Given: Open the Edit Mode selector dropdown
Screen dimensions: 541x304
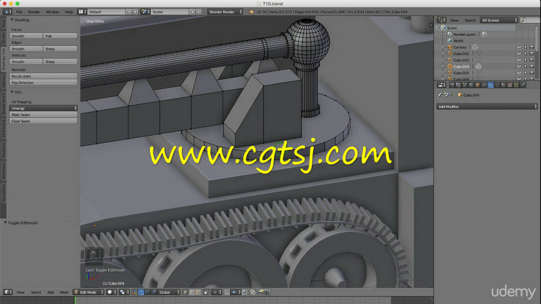Looking at the screenshot, I should pyautogui.click(x=89, y=293).
